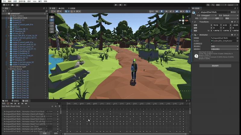241x135 pixels.
Task: Switch to the Animator window tab
Action: pos(72,8)
